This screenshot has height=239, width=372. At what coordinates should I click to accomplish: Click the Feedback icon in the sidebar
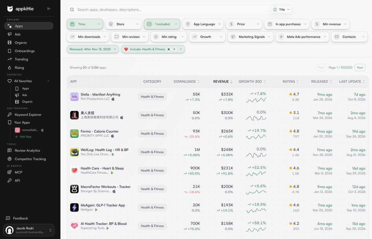8,218
